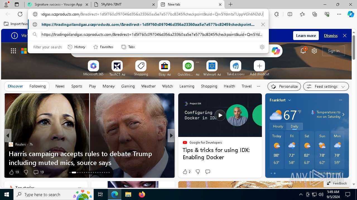This screenshot has height=200, width=357.
Task: Open Collections toolbar icon
Action: pos(315,14)
